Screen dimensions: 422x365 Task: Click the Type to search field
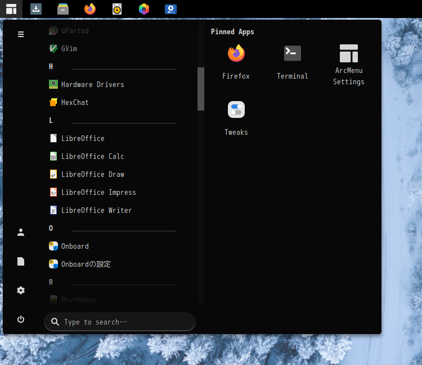click(120, 322)
